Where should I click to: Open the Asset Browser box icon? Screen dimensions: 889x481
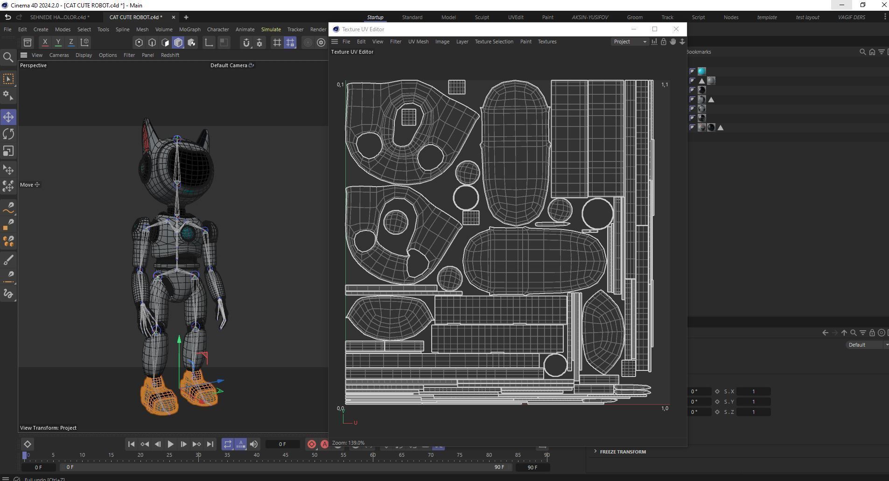coord(28,42)
